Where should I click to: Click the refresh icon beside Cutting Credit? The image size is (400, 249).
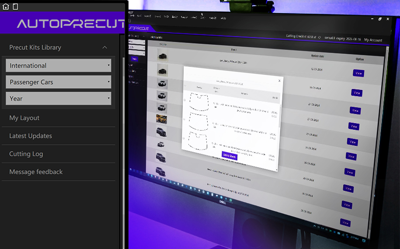click(320, 38)
